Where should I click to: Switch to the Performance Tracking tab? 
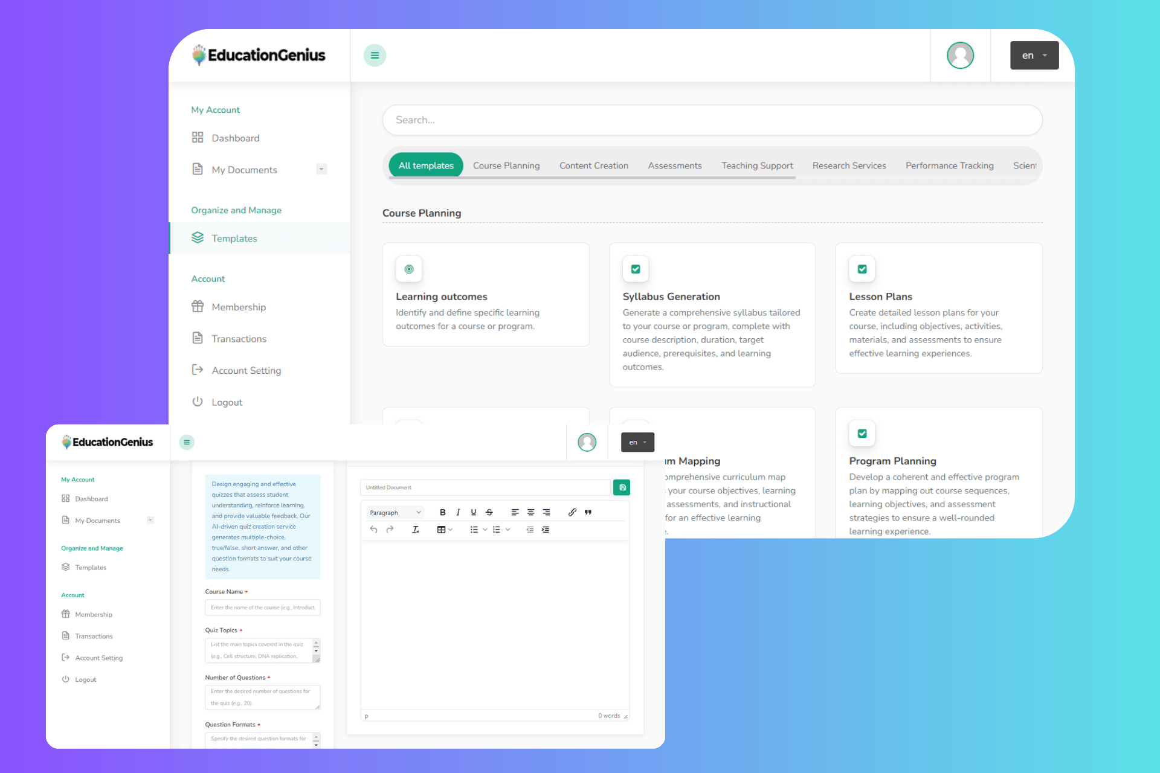coord(949,165)
